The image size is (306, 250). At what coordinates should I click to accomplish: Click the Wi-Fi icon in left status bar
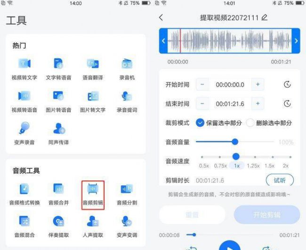coord(10,3)
